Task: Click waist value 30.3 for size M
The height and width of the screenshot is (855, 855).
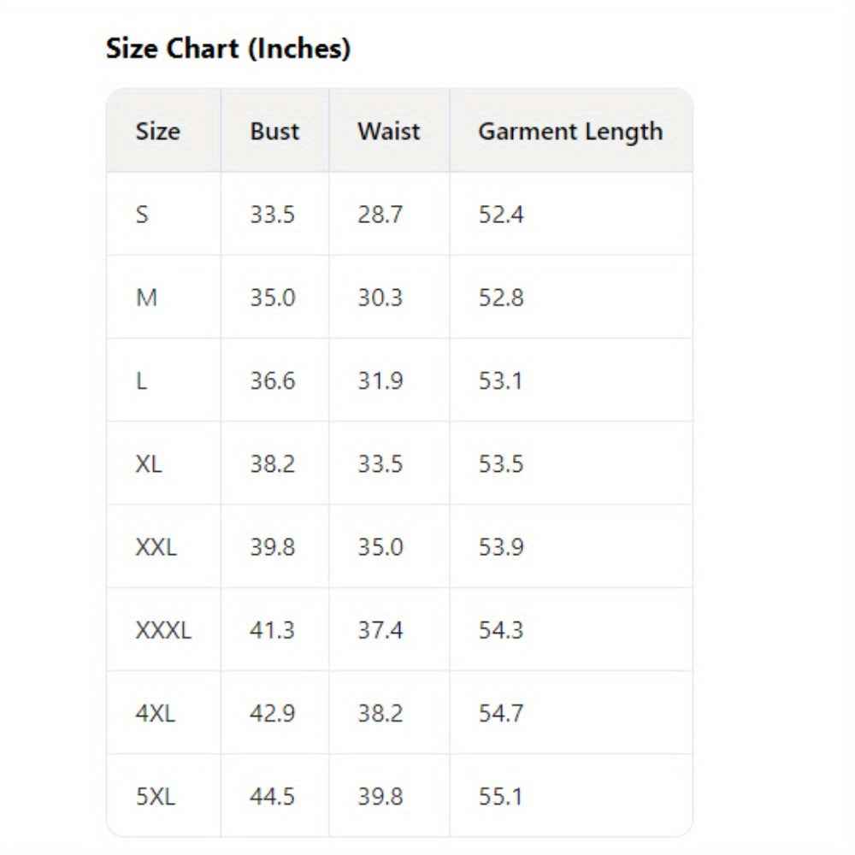Action: point(380,298)
